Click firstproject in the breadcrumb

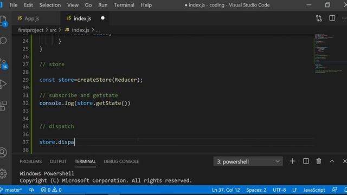tap(31, 30)
